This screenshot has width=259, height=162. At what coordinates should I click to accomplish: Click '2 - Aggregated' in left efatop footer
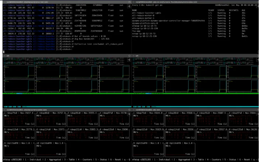click(53, 159)
